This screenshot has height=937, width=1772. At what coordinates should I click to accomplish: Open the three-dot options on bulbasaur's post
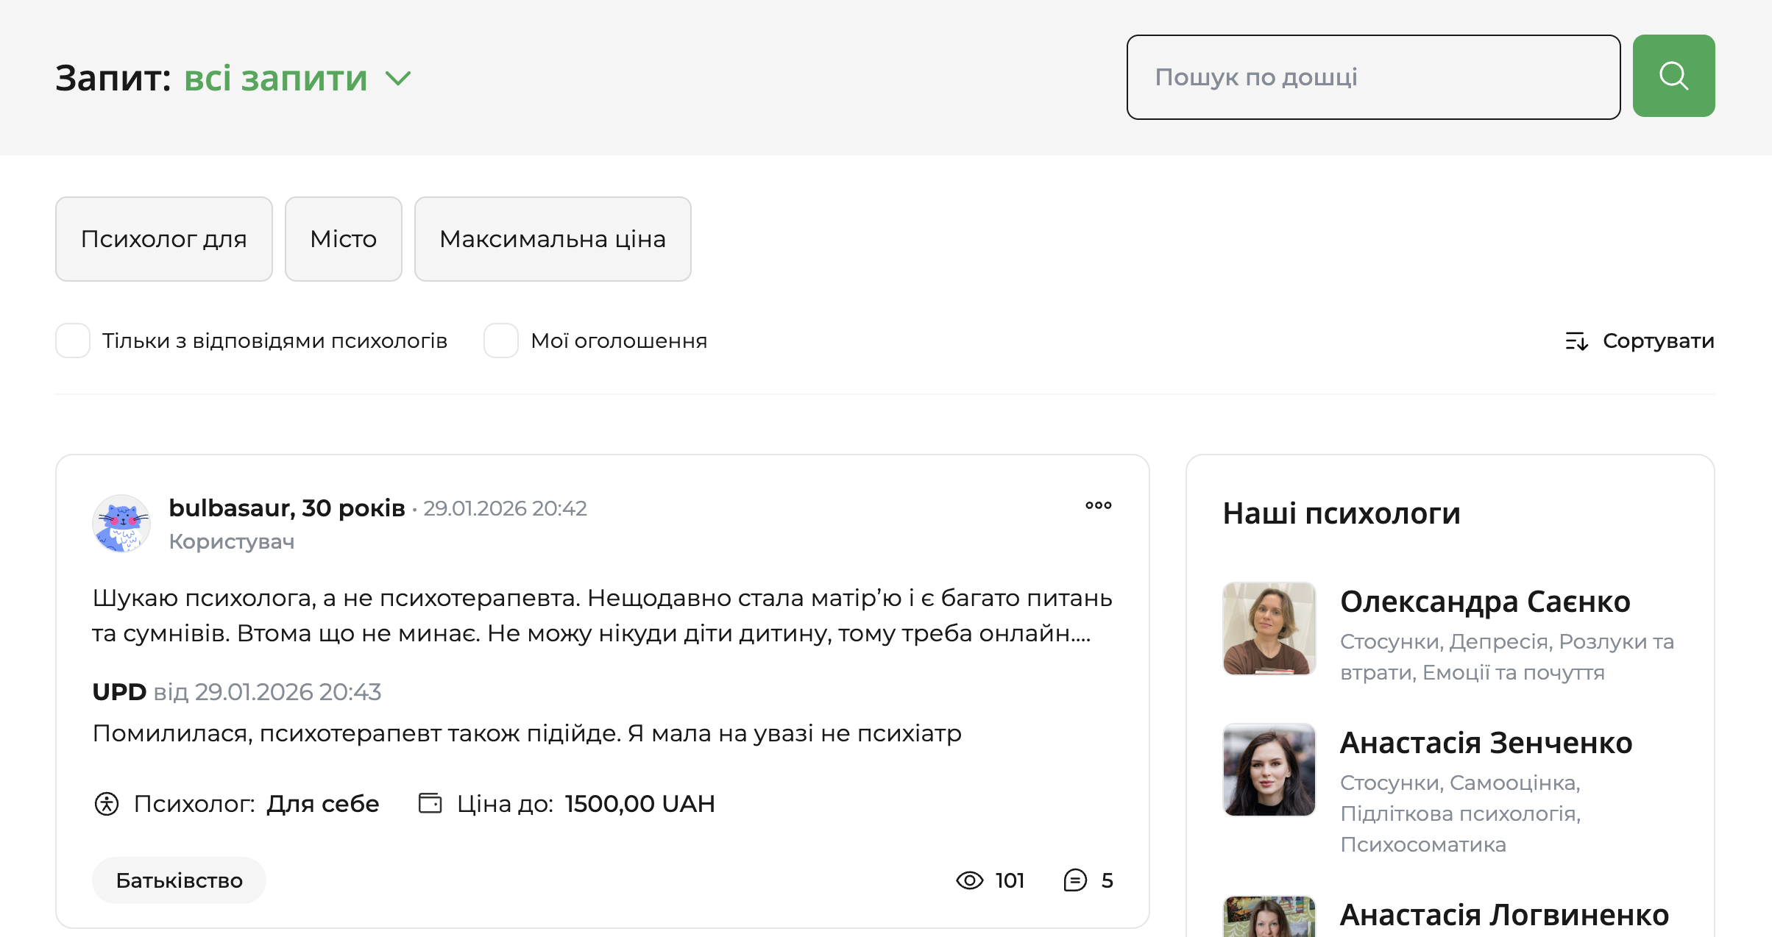point(1099,505)
